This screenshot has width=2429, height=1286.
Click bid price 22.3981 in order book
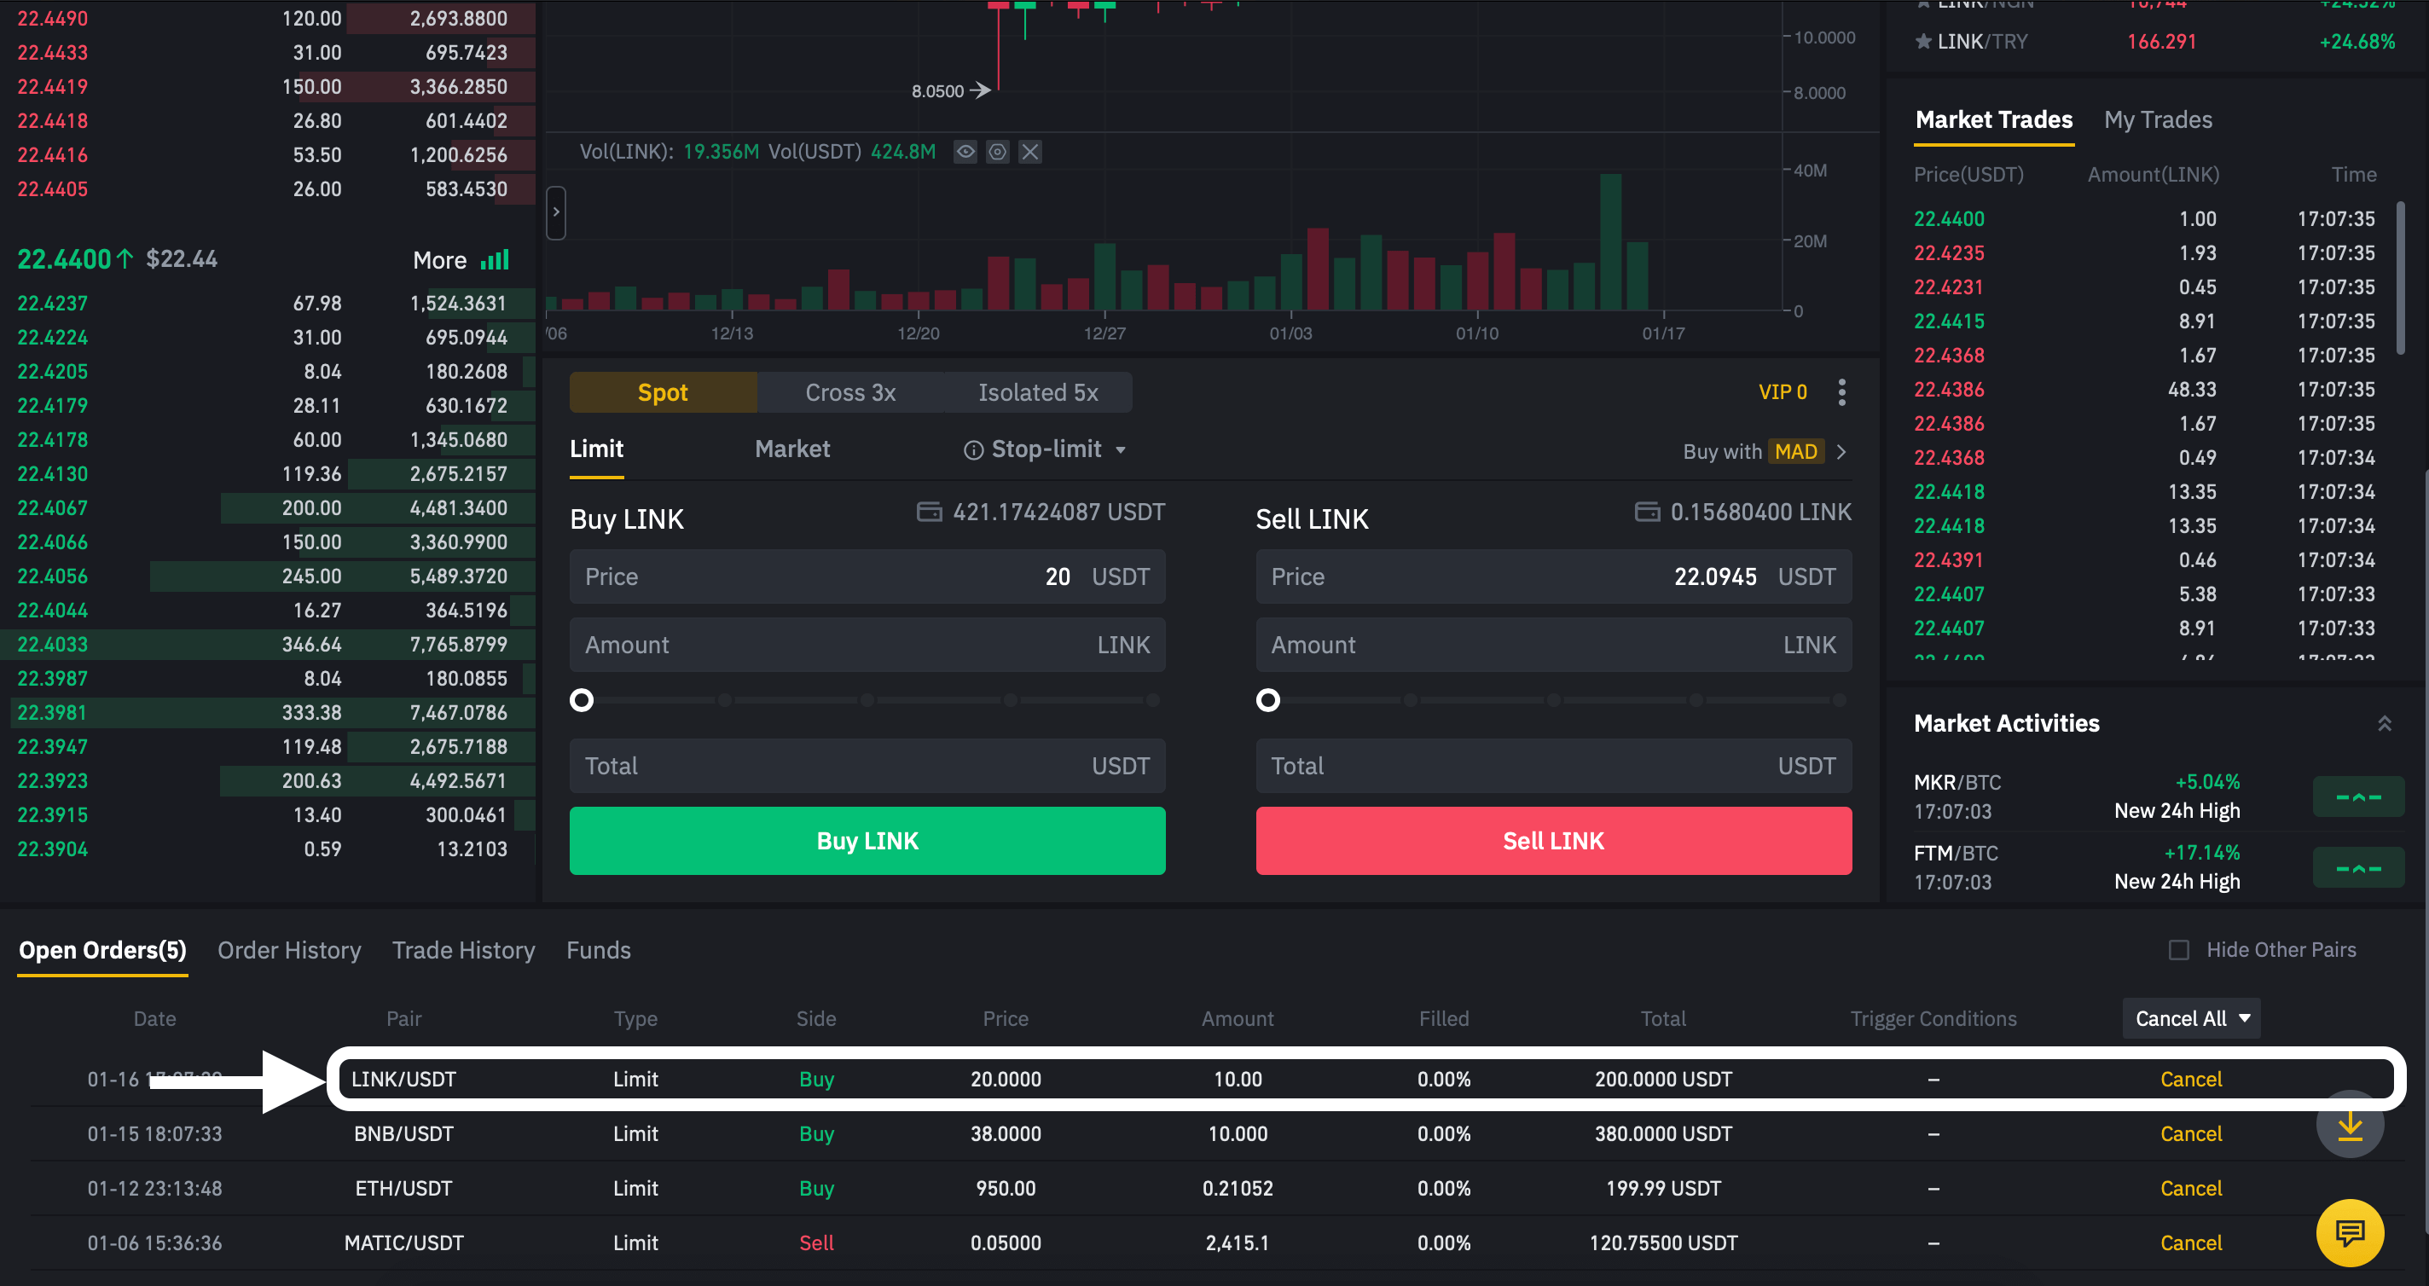pos(52,713)
